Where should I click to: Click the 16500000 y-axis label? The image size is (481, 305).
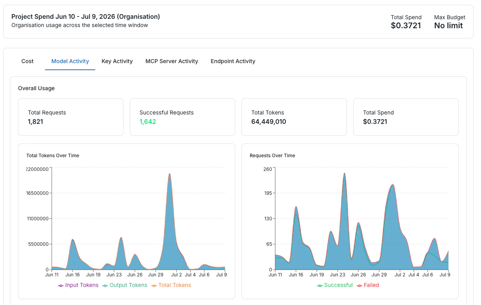(x=37, y=193)
